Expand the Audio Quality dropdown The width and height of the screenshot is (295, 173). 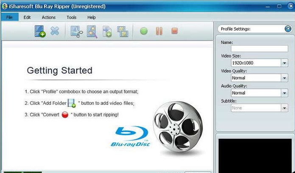(284, 93)
